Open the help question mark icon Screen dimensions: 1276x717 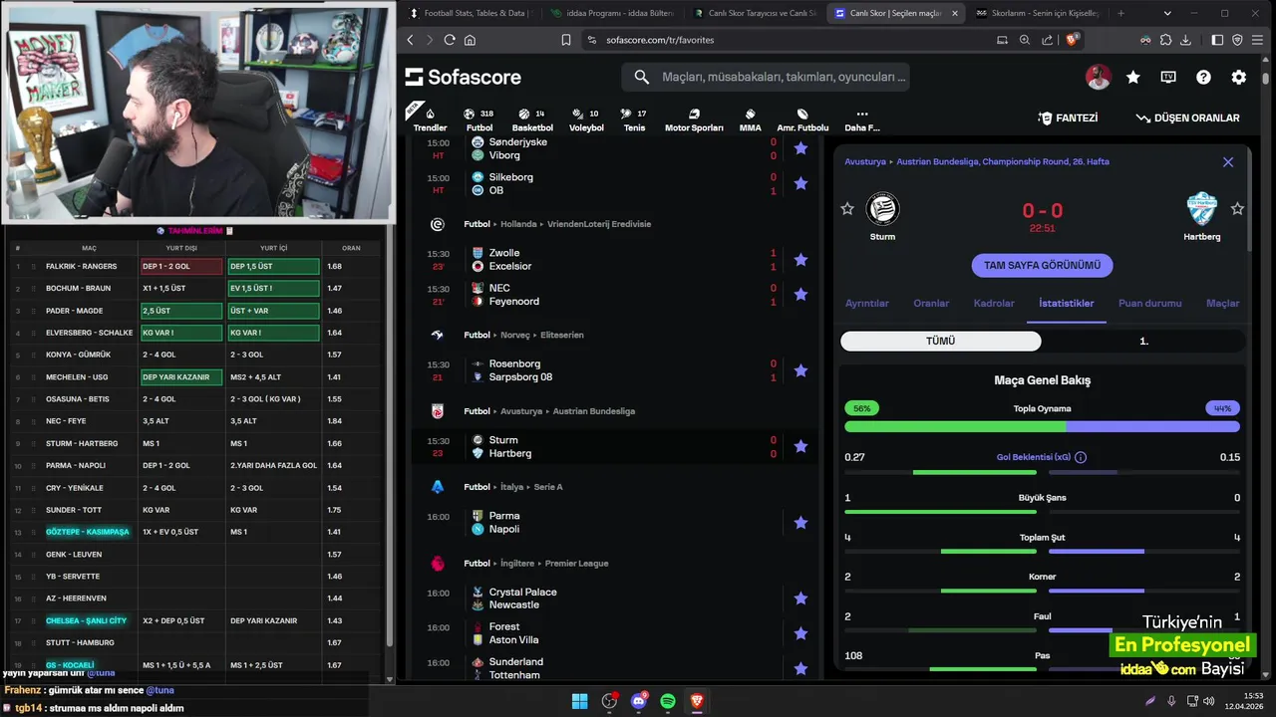tap(1203, 77)
